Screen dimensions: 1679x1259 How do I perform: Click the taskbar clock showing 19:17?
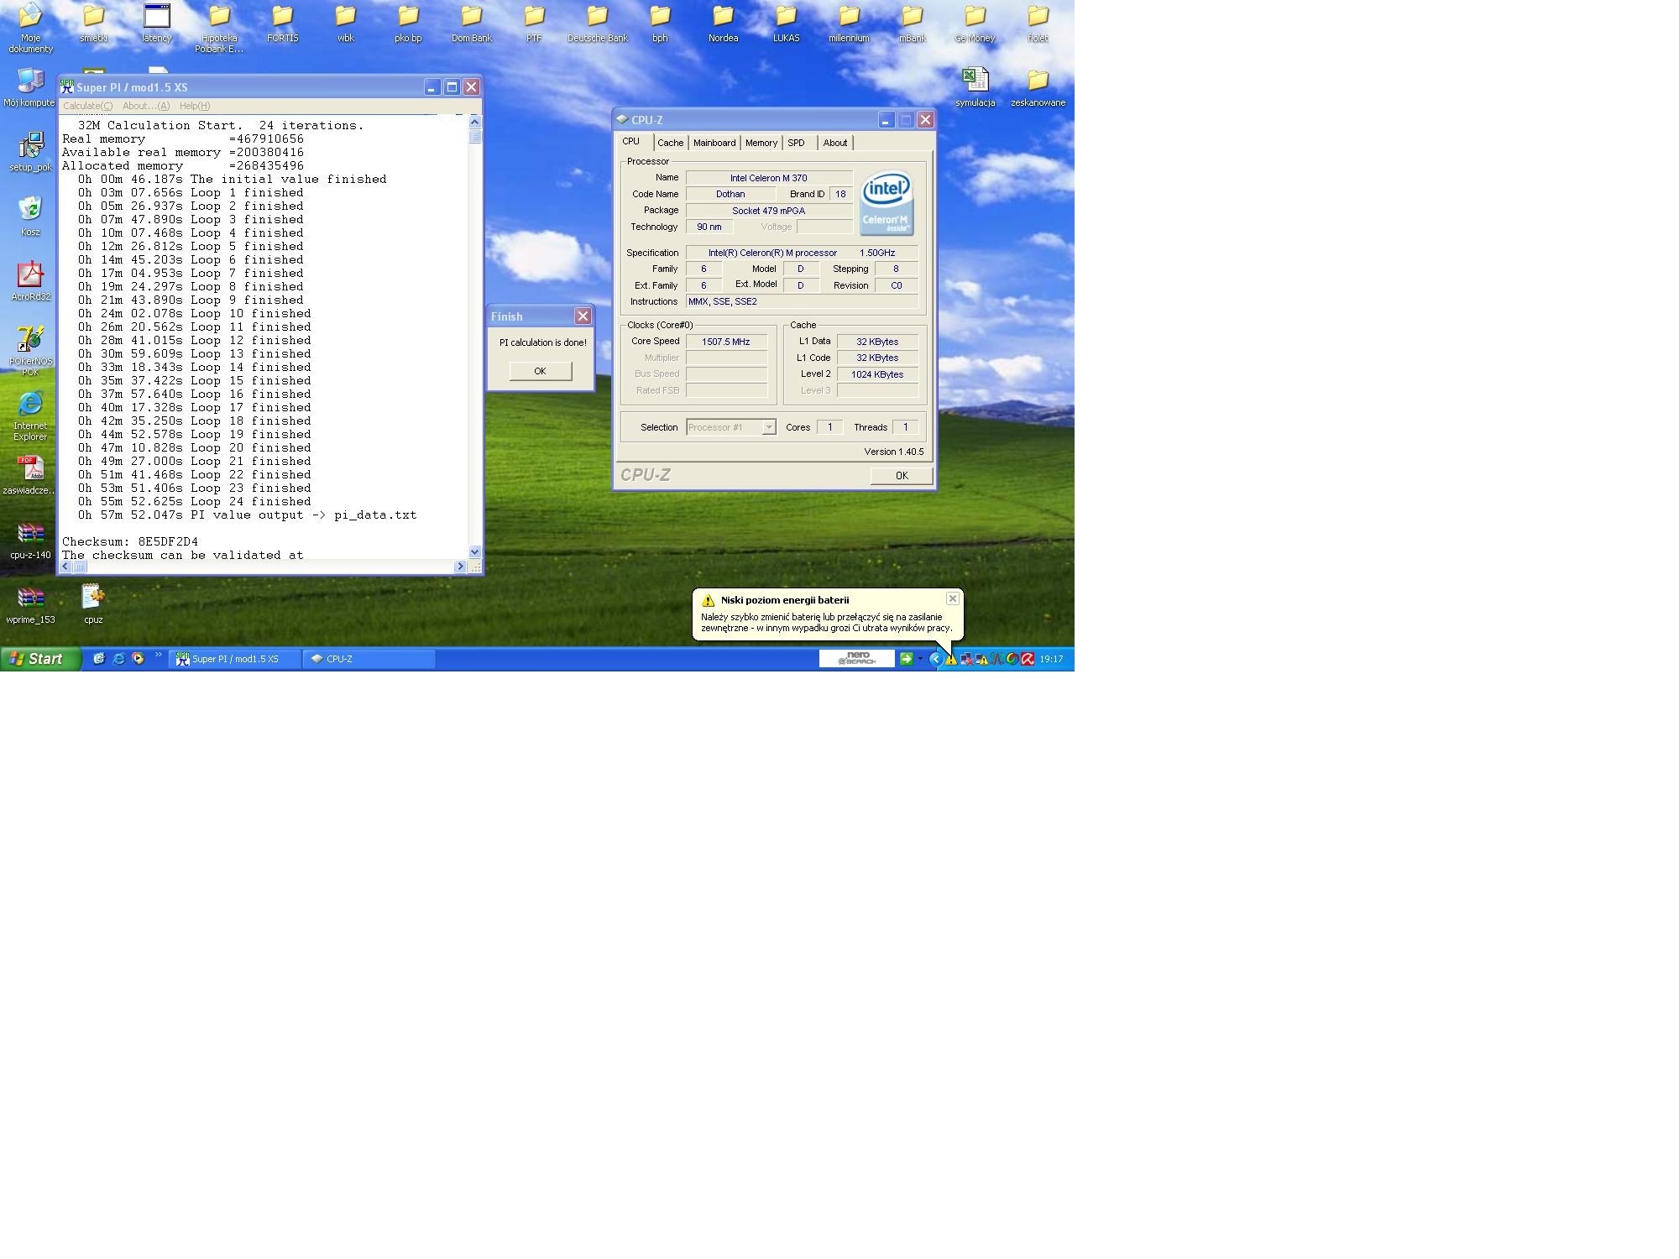tap(1051, 659)
